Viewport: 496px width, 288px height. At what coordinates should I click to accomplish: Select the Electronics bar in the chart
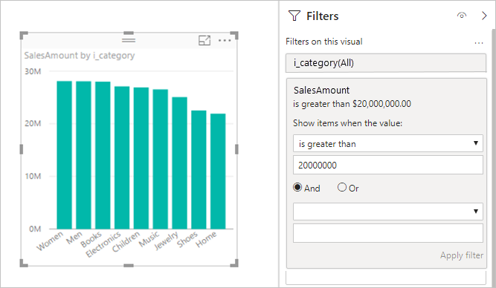coord(122,157)
